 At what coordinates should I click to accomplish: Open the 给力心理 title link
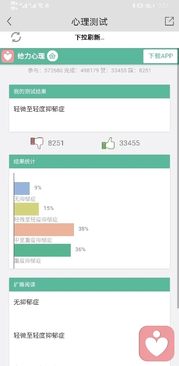pos(31,56)
